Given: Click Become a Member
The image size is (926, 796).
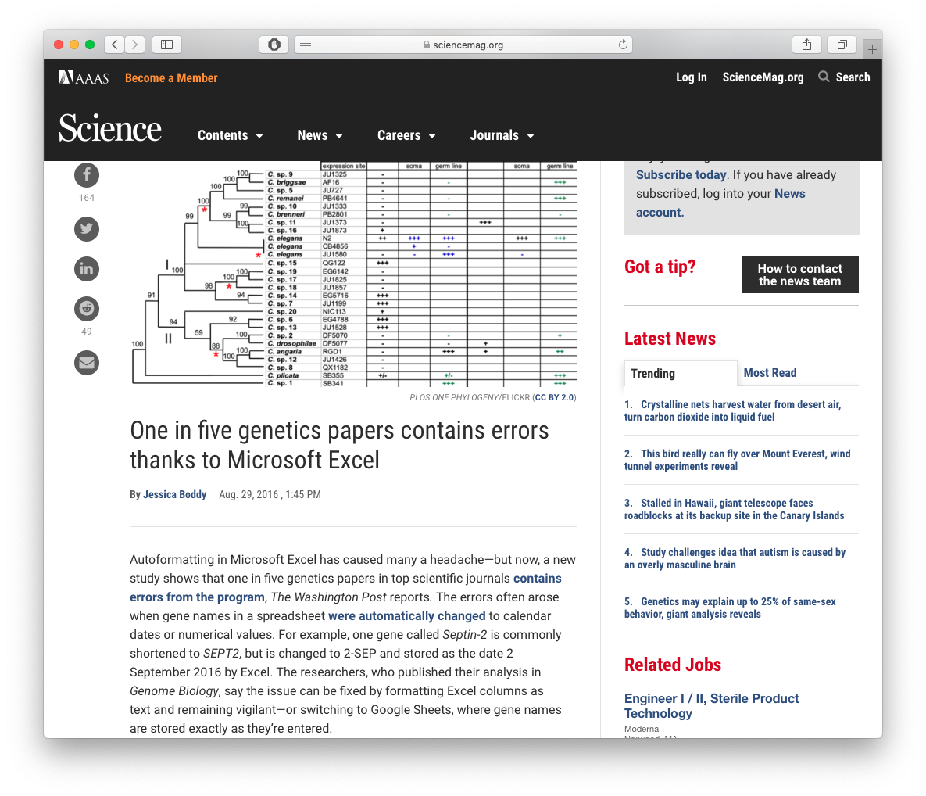Looking at the screenshot, I should coord(171,78).
